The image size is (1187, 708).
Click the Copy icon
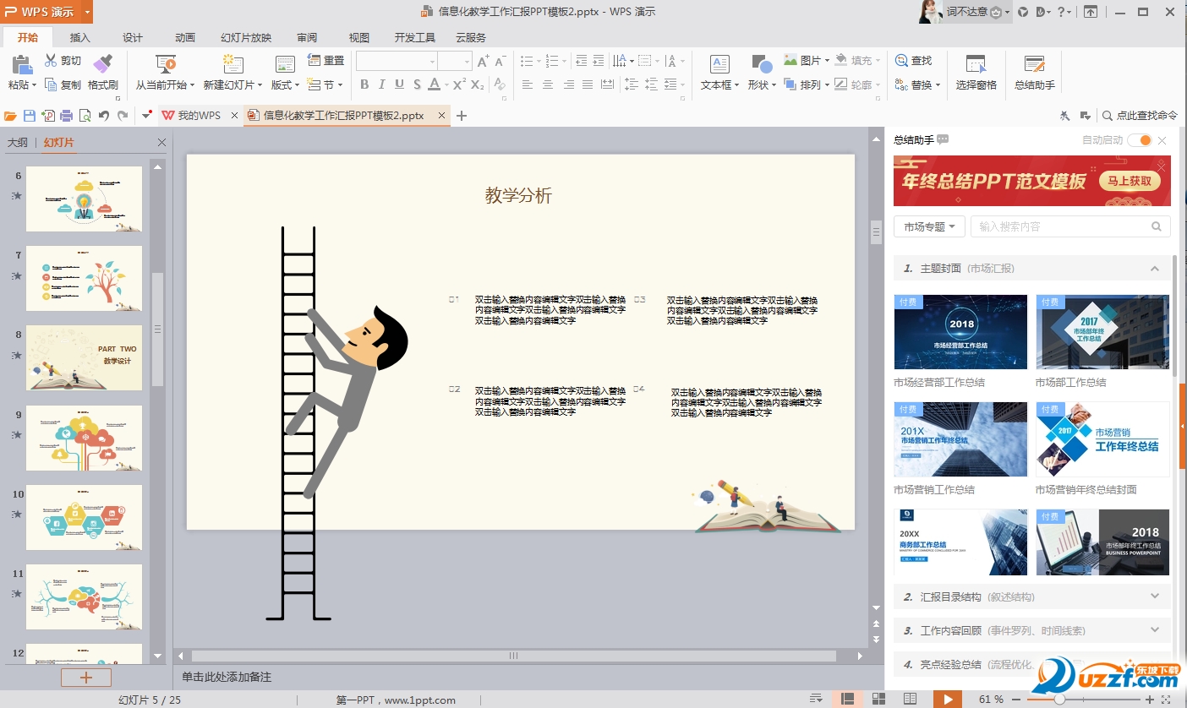(51, 84)
